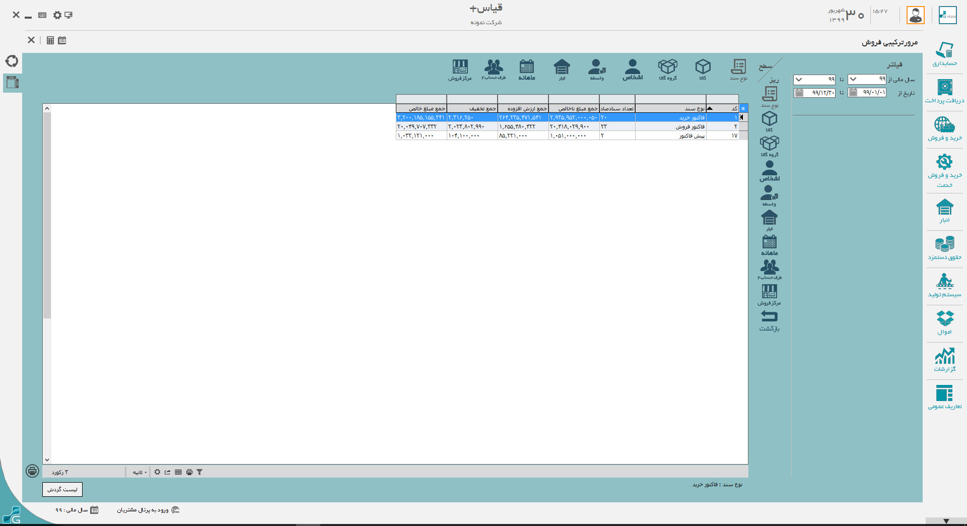Group by Broker (واسطه) in top toolbar
The height and width of the screenshot is (526, 967).
pos(597,70)
